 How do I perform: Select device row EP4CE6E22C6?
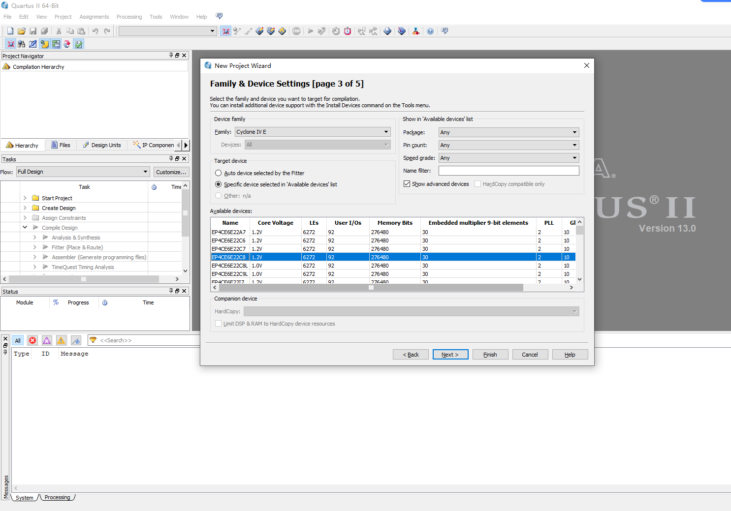(393, 240)
